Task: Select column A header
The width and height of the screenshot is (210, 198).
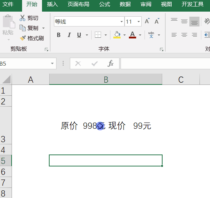Action: coord(30,79)
